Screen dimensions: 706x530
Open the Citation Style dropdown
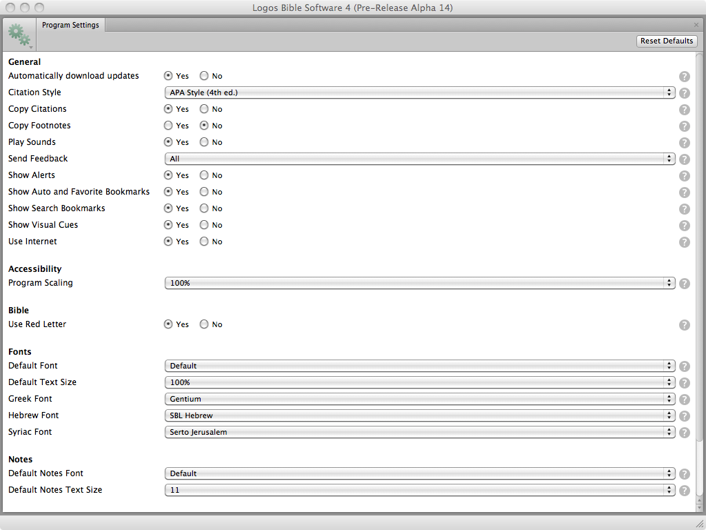pos(420,92)
